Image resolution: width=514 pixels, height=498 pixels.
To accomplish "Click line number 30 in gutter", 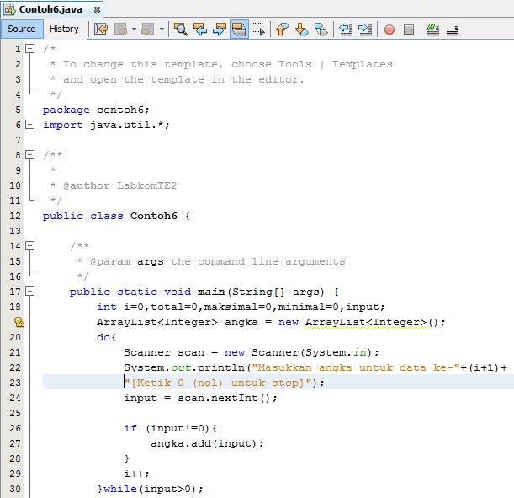I will pyautogui.click(x=15, y=489).
